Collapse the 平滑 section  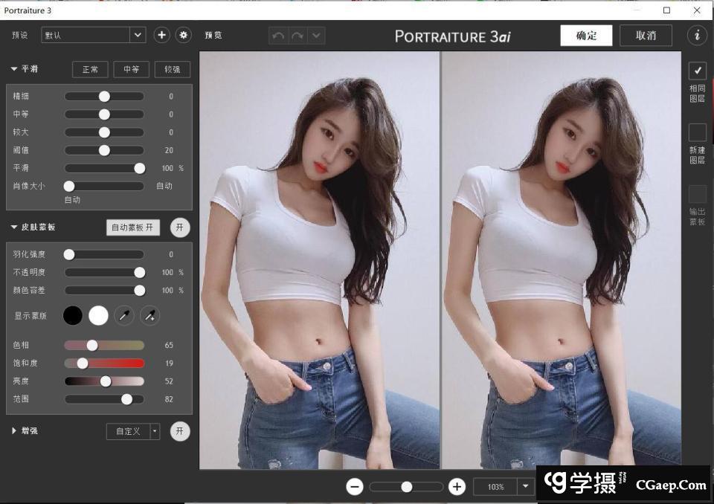(14, 69)
